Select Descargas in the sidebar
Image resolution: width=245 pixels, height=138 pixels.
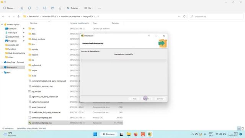[x=13, y=33]
